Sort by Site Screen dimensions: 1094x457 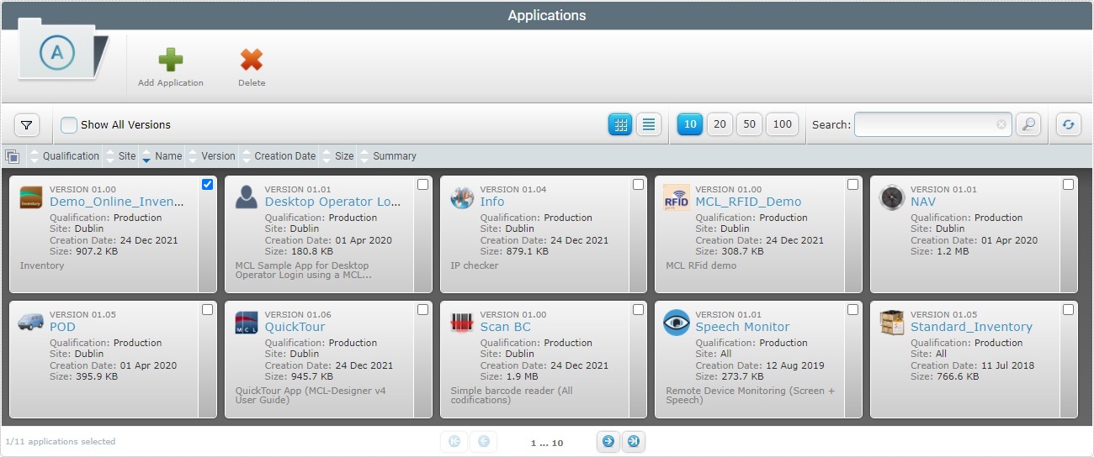pos(127,156)
